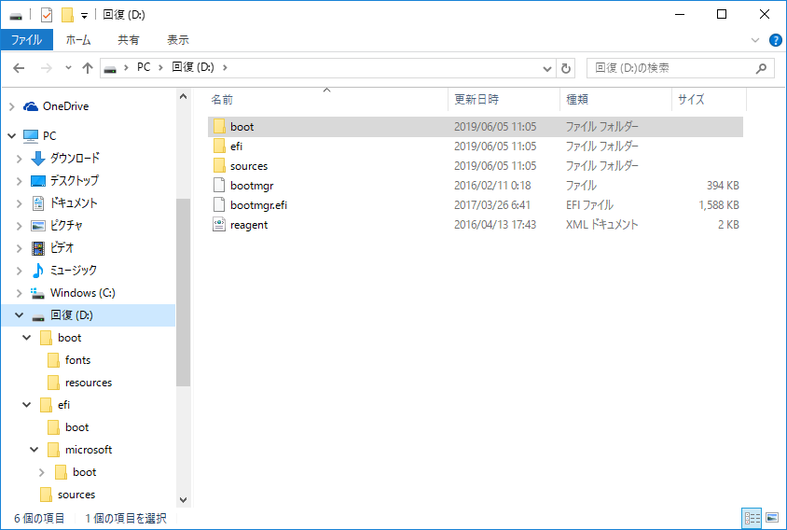This screenshot has width=787, height=530.
Task: Go forward with the right arrow
Action: tap(47, 68)
